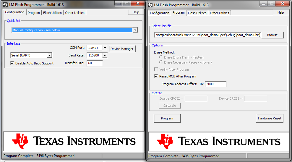The height and width of the screenshot is (162, 292).
Task: Click the Transfer Size input field
Action: (95, 63)
